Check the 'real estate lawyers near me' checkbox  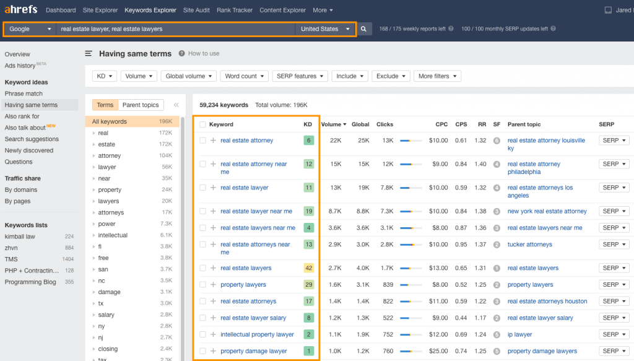click(202, 228)
